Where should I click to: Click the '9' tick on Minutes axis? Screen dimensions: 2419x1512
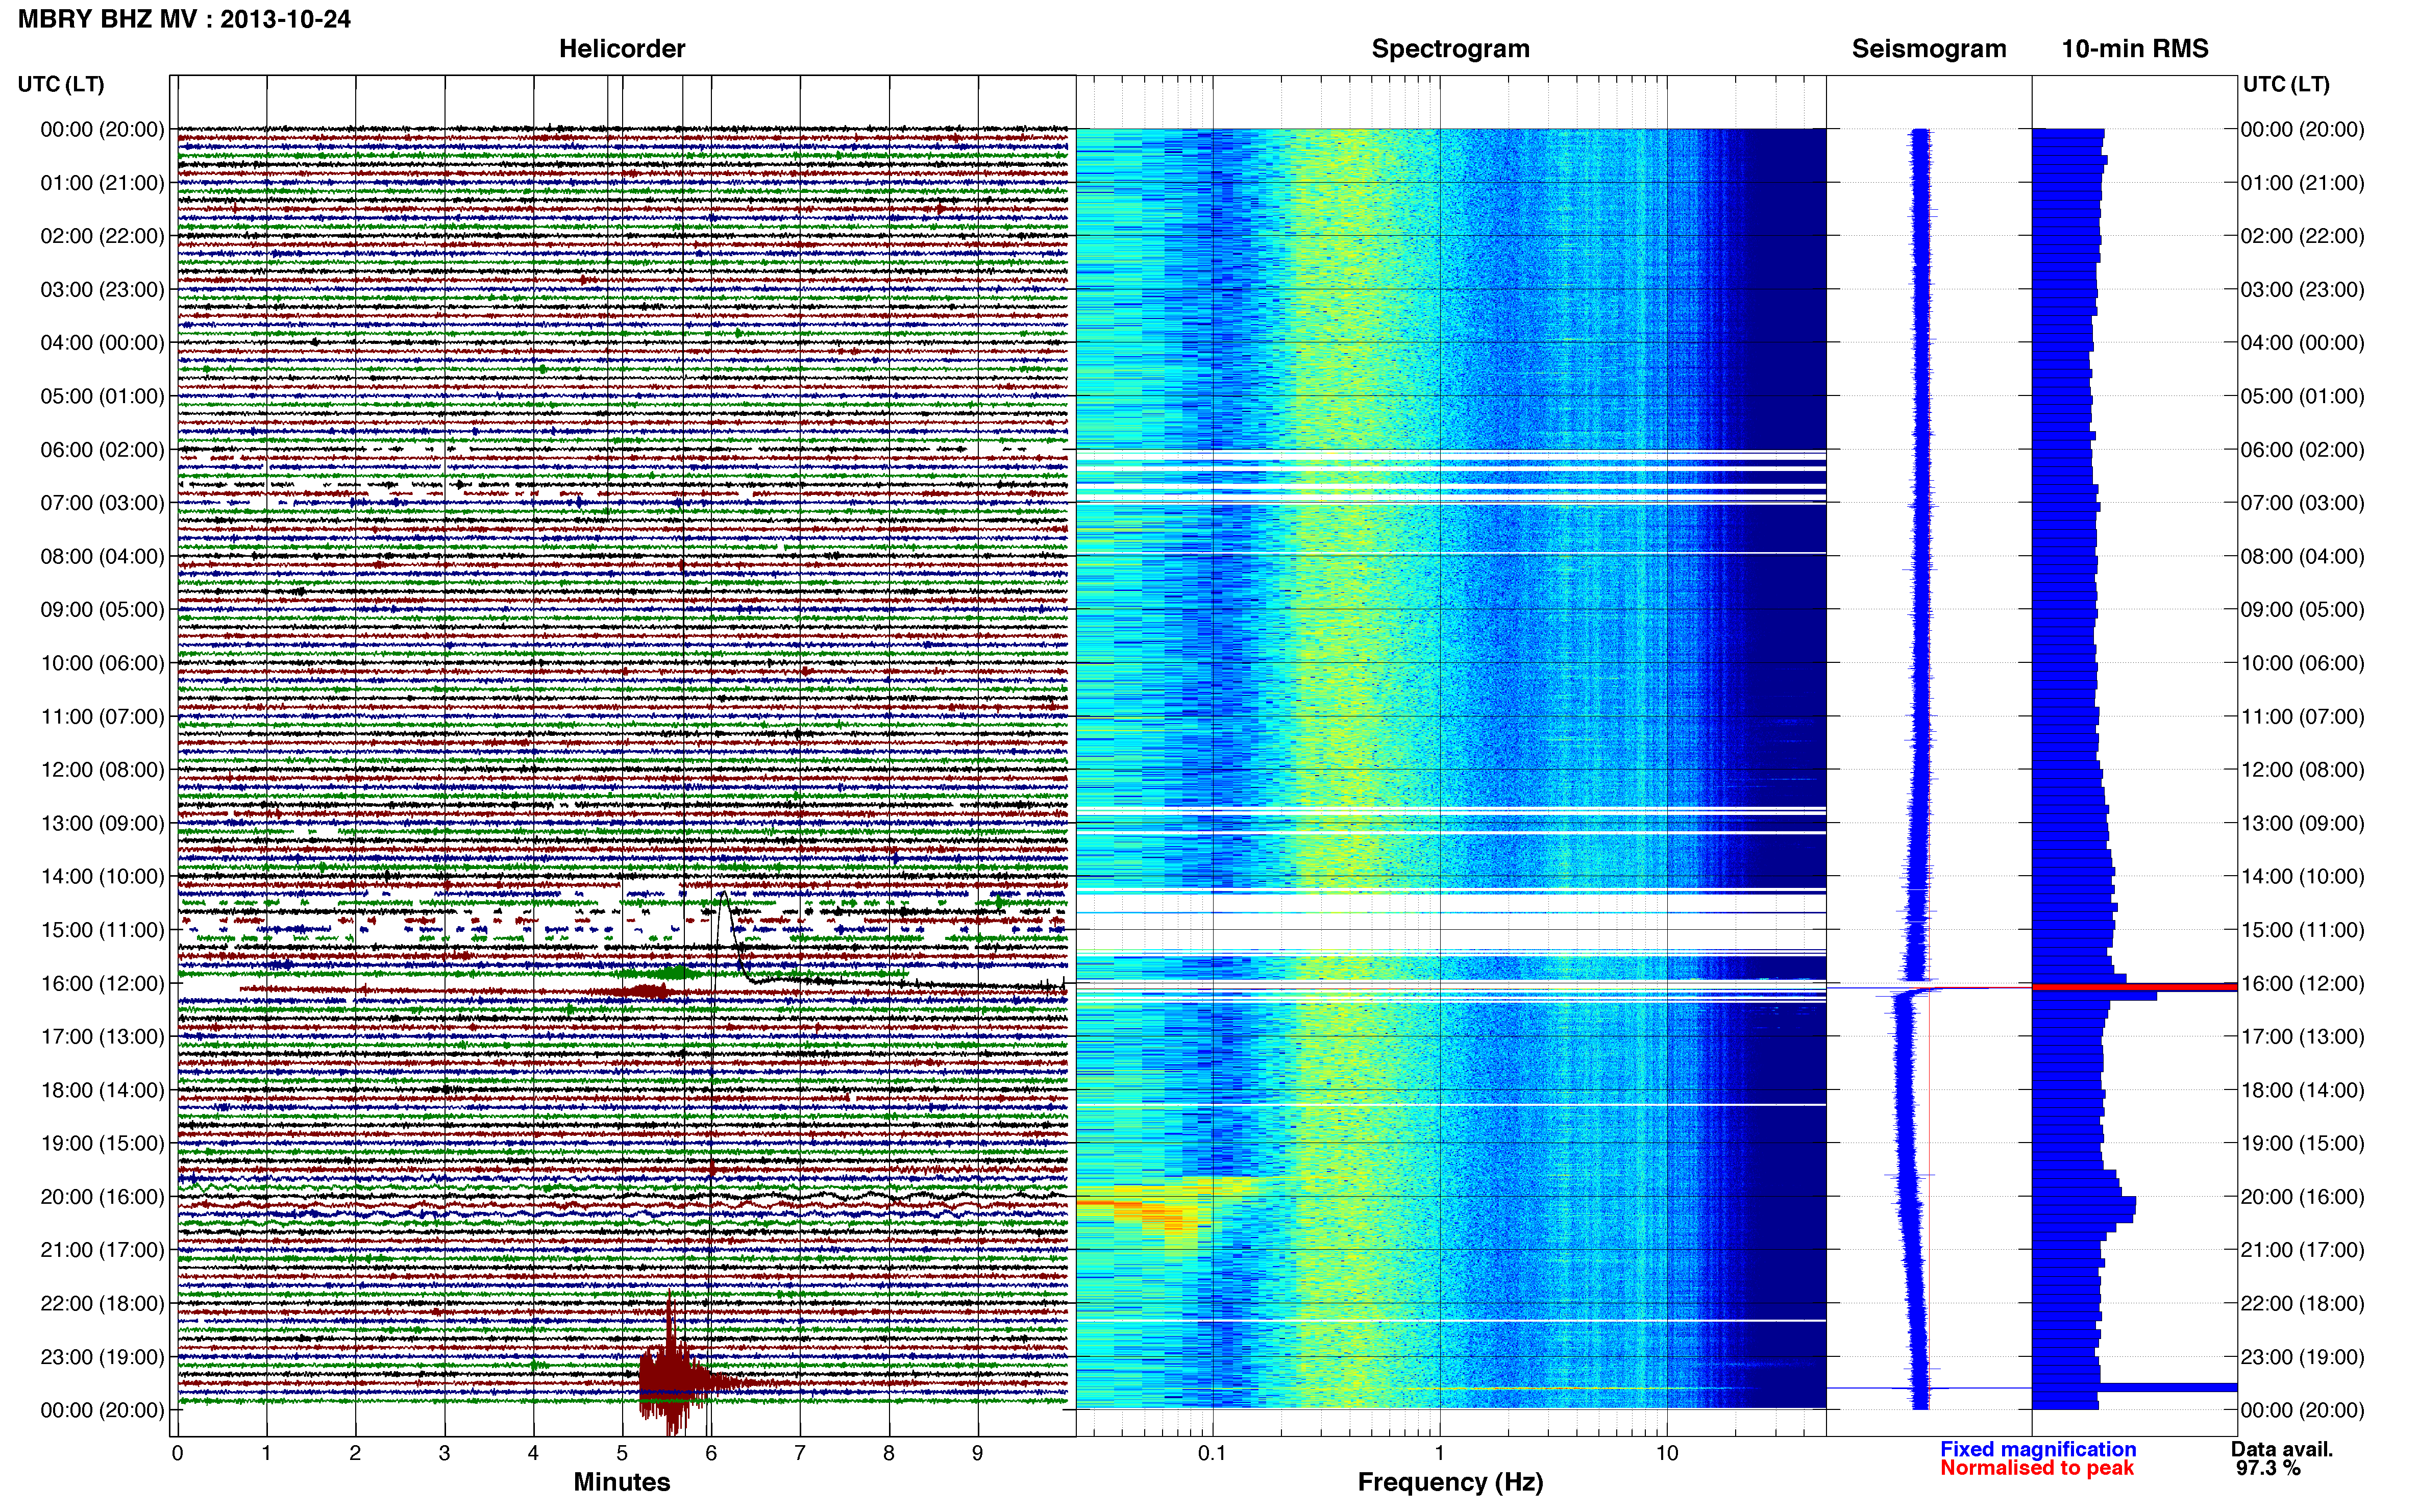coord(978,1454)
